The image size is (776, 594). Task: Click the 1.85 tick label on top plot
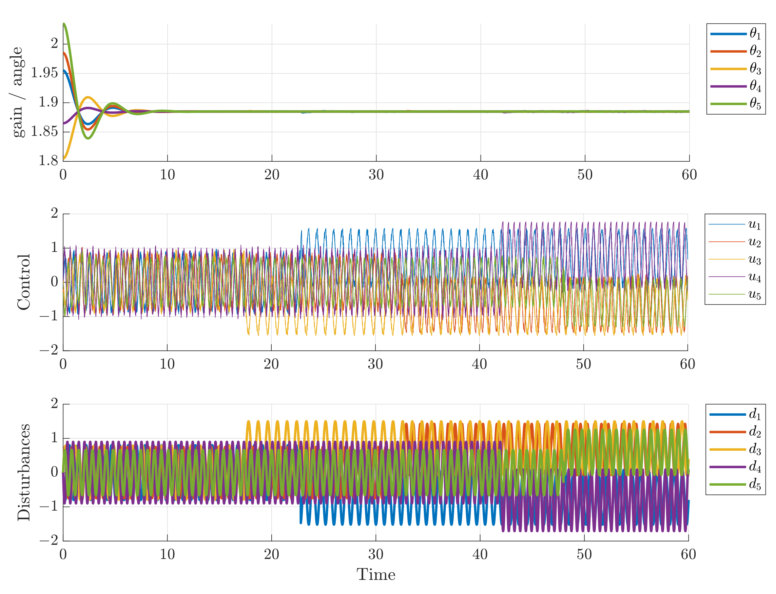point(44,131)
